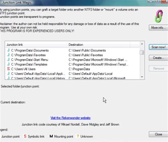
Task: Click J icon beside C:\ProgramData\Documents
Action: tap(8, 50)
